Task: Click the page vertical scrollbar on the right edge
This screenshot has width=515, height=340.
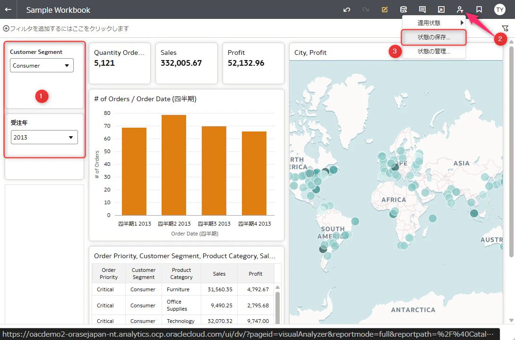Action: point(511,152)
